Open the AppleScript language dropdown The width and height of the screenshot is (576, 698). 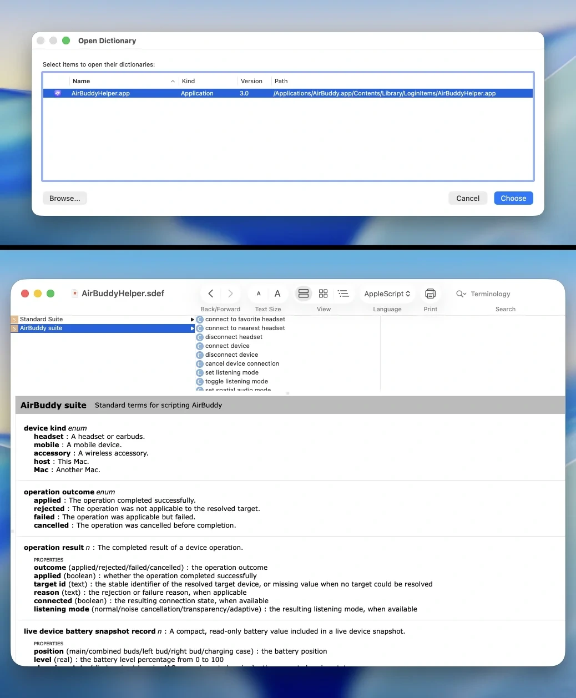pyautogui.click(x=387, y=294)
